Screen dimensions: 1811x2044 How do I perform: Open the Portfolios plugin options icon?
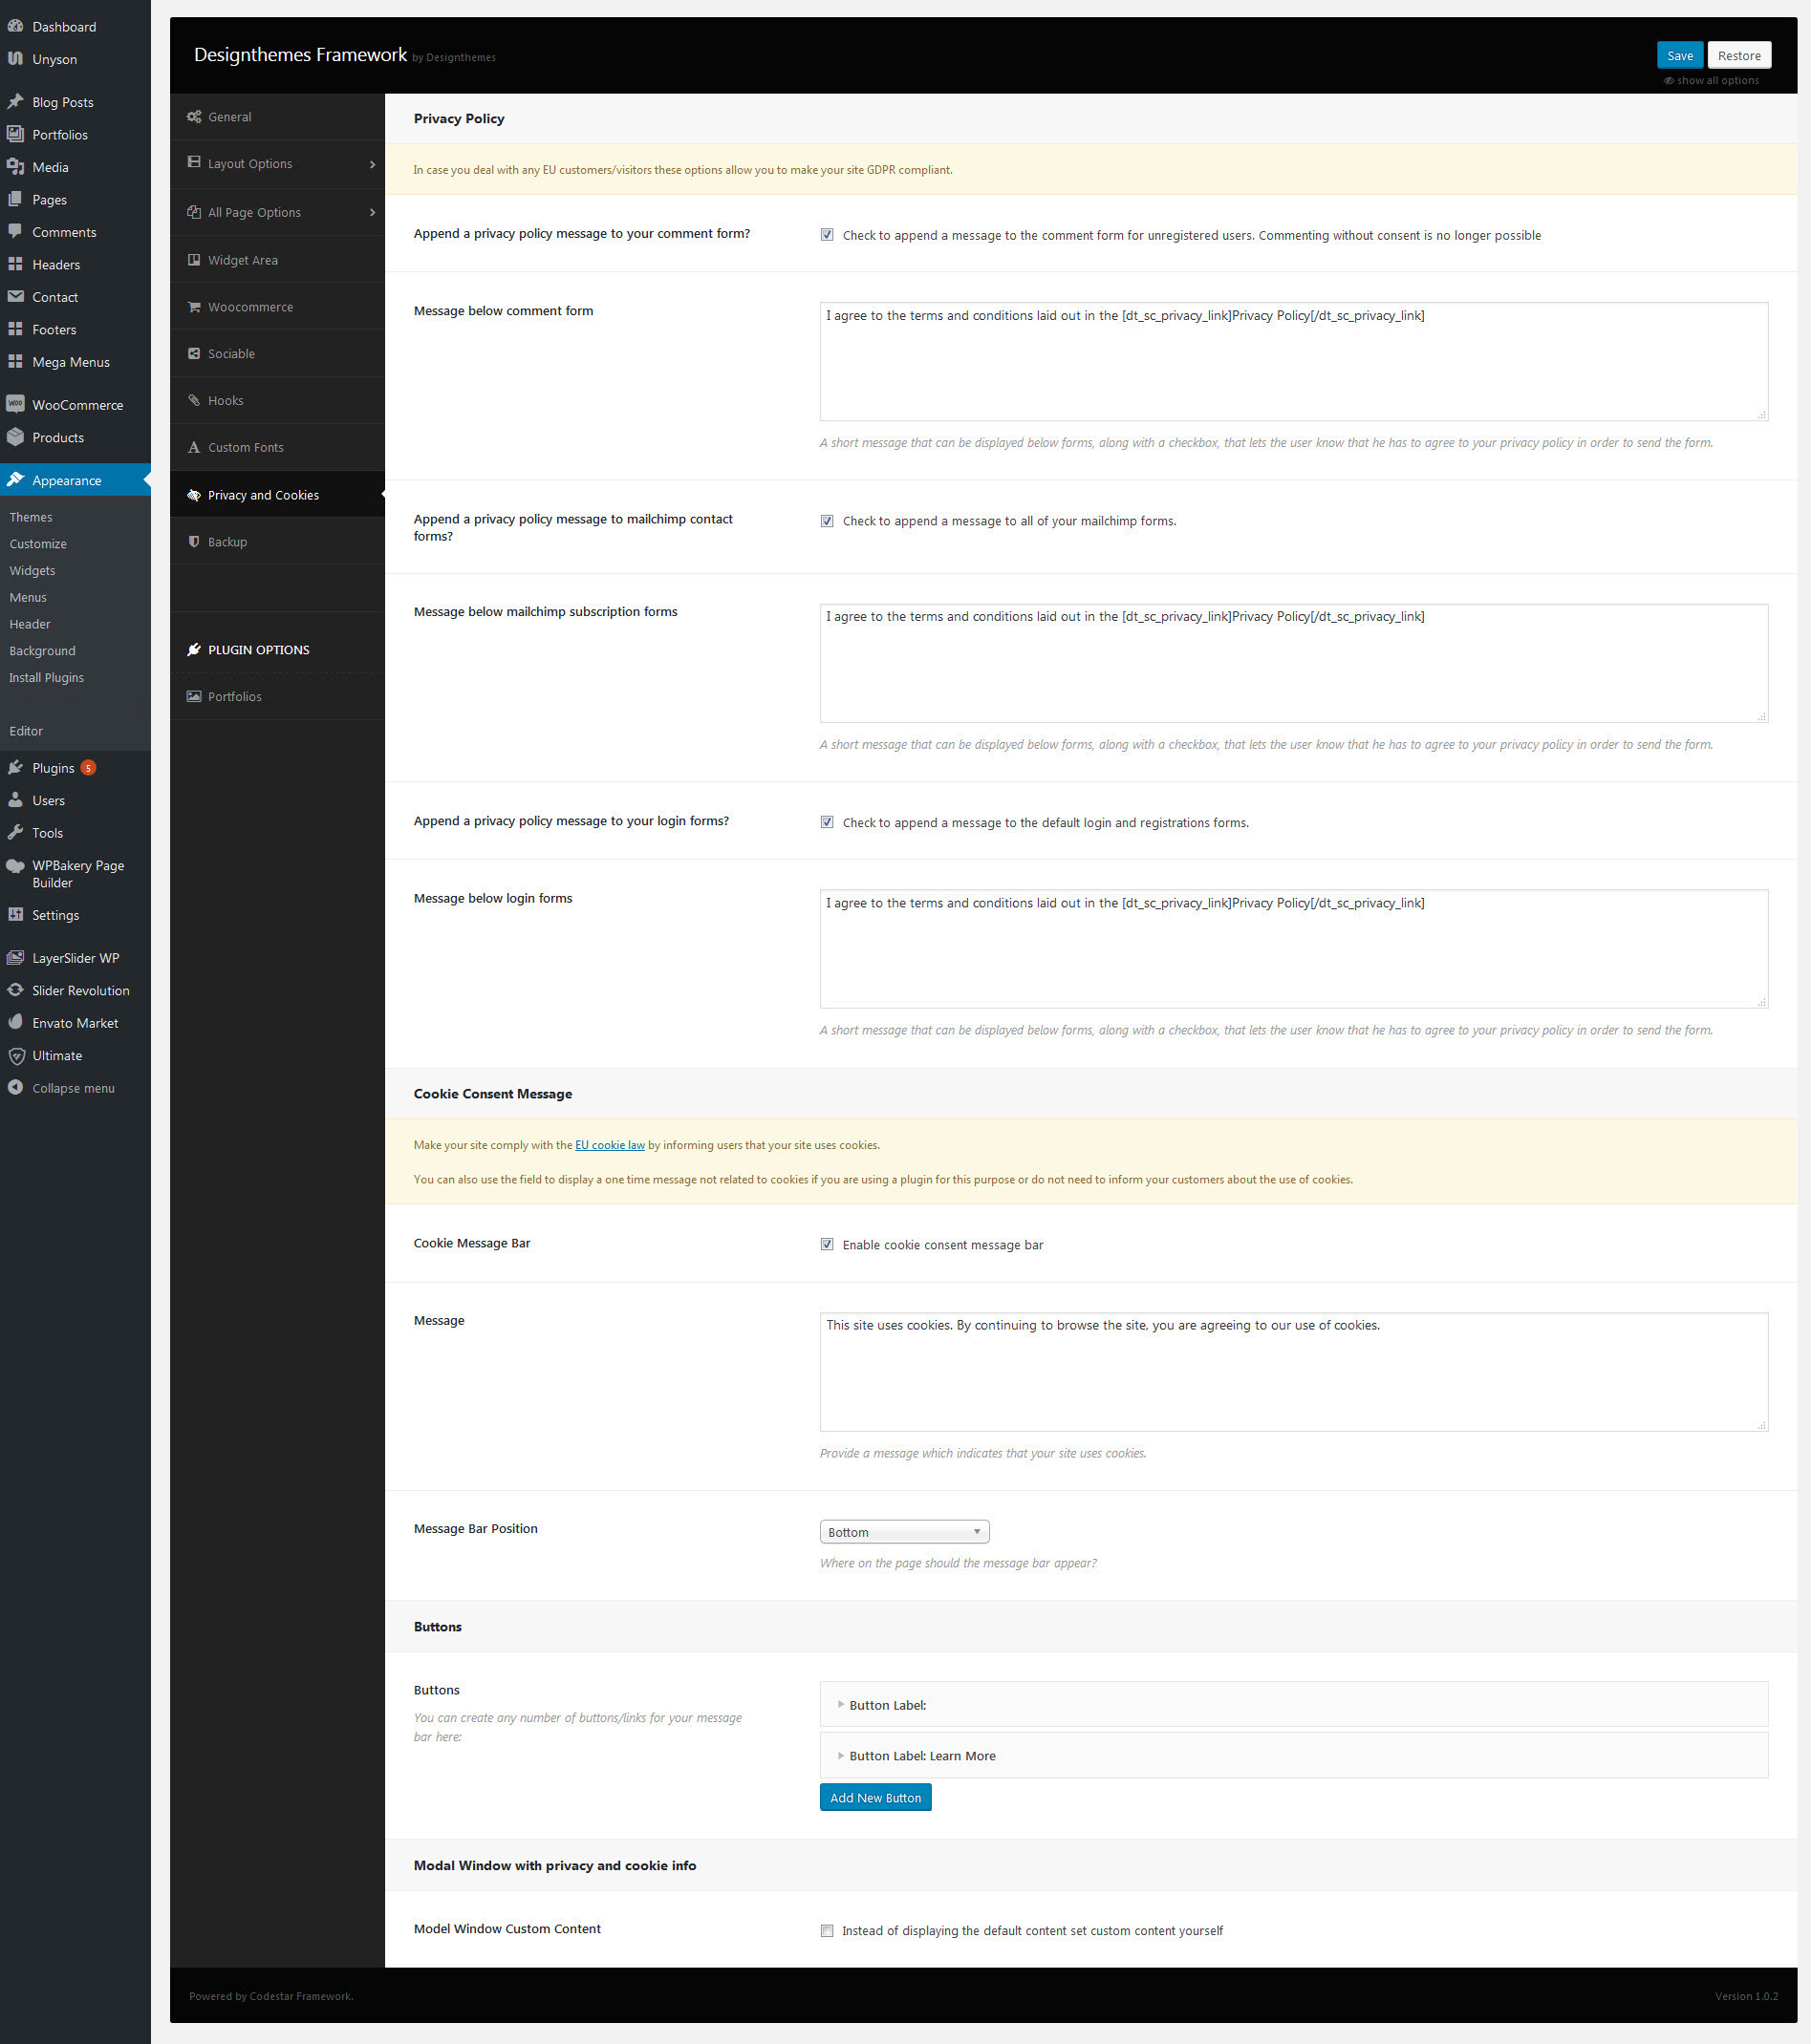point(193,696)
